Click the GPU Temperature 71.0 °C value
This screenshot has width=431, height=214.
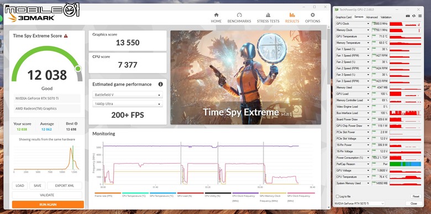pos(380,36)
